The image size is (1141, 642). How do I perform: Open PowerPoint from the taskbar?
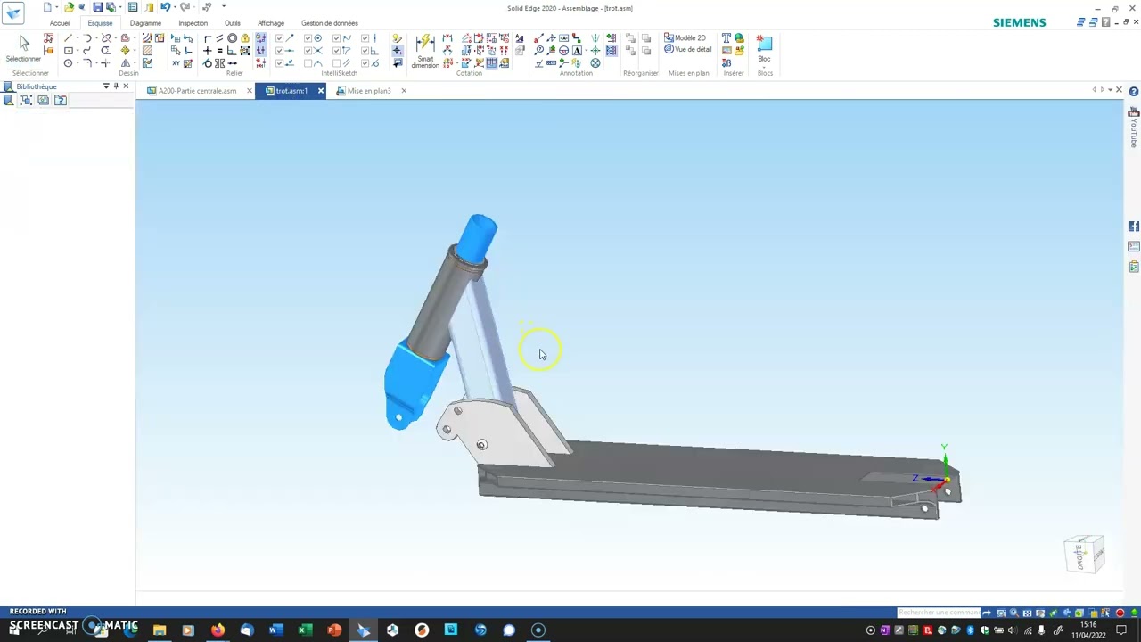pos(334,630)
